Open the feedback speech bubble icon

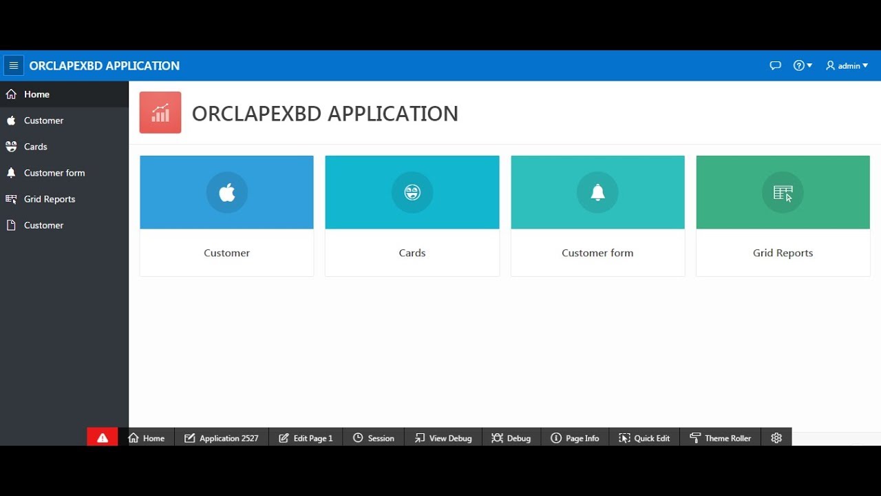[x=775, y=65]
